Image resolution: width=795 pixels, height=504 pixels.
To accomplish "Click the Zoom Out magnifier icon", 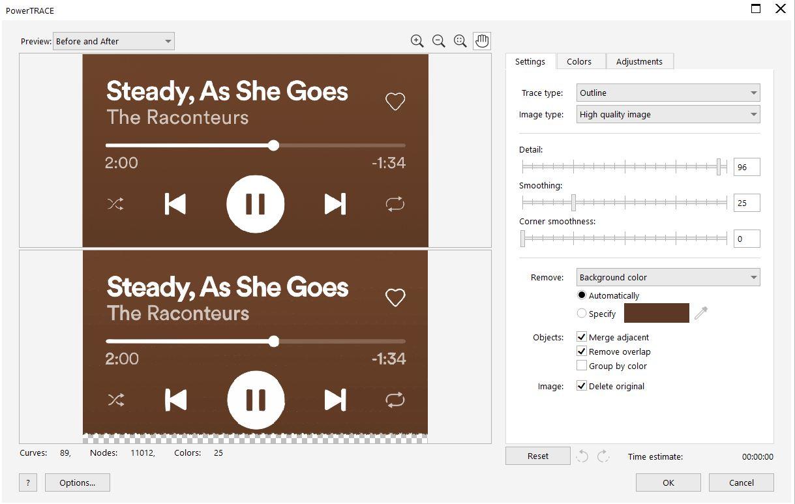I will click(x=439, y=41).
